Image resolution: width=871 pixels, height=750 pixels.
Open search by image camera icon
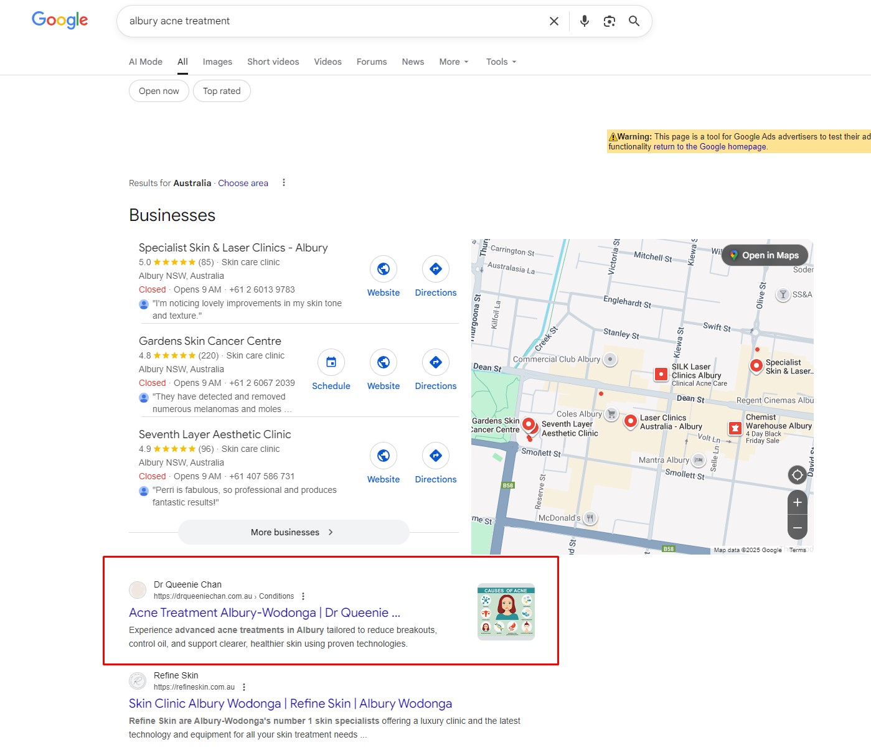[x=609, y=21]
